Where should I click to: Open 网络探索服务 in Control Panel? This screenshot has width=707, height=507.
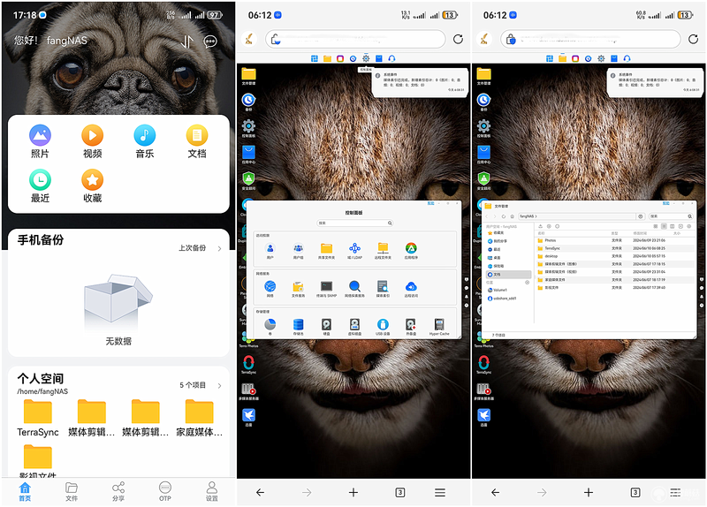point(355,289)
